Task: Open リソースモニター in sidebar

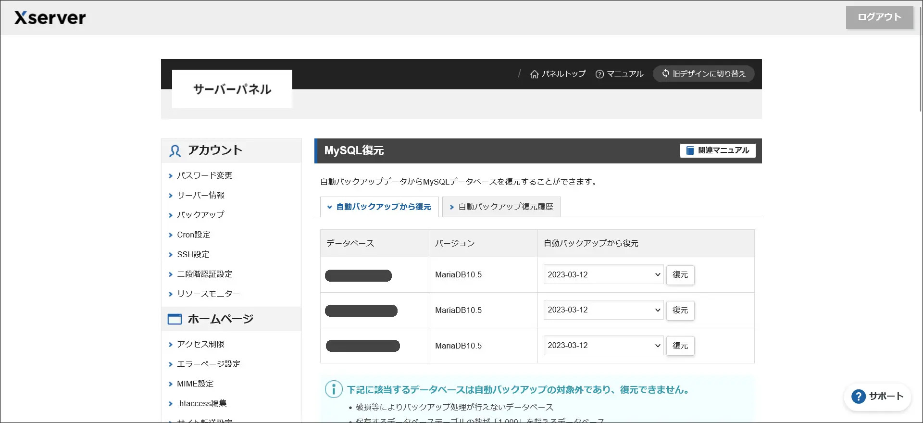Action: pyautogui.click(x=208, y=294)
